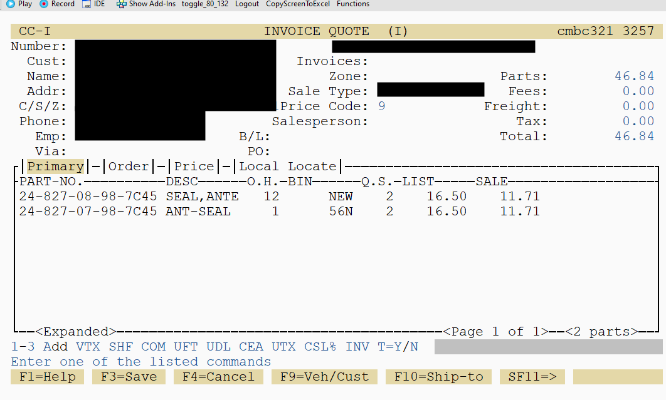Click the PO: field label
The height and width of the screenshot is (400, 666).
pyautogui.click(x=258, y=151)
